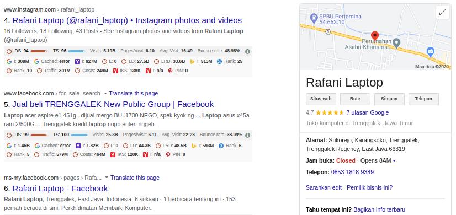Click Google Cached error in Instagram result
This screenshot has width=456, height=215.
(52, 61)
